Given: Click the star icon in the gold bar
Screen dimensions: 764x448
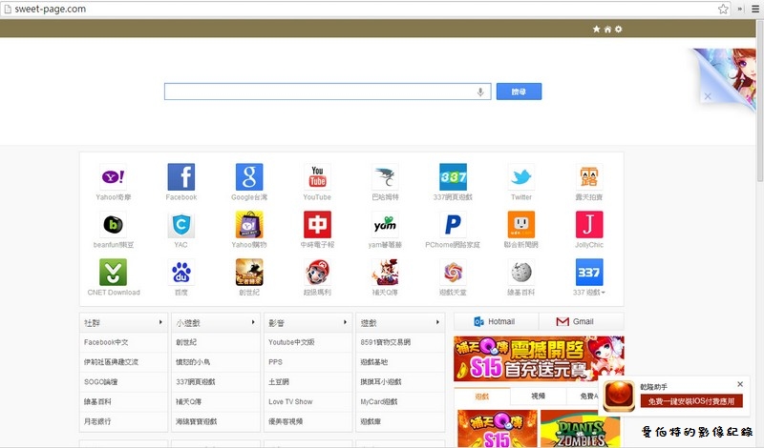Looking at the screenshot, I should (x=596, y=30).
